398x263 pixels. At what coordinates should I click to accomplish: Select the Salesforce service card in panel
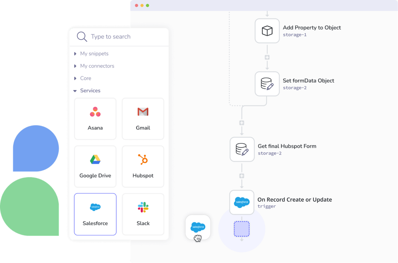(95, 214)
